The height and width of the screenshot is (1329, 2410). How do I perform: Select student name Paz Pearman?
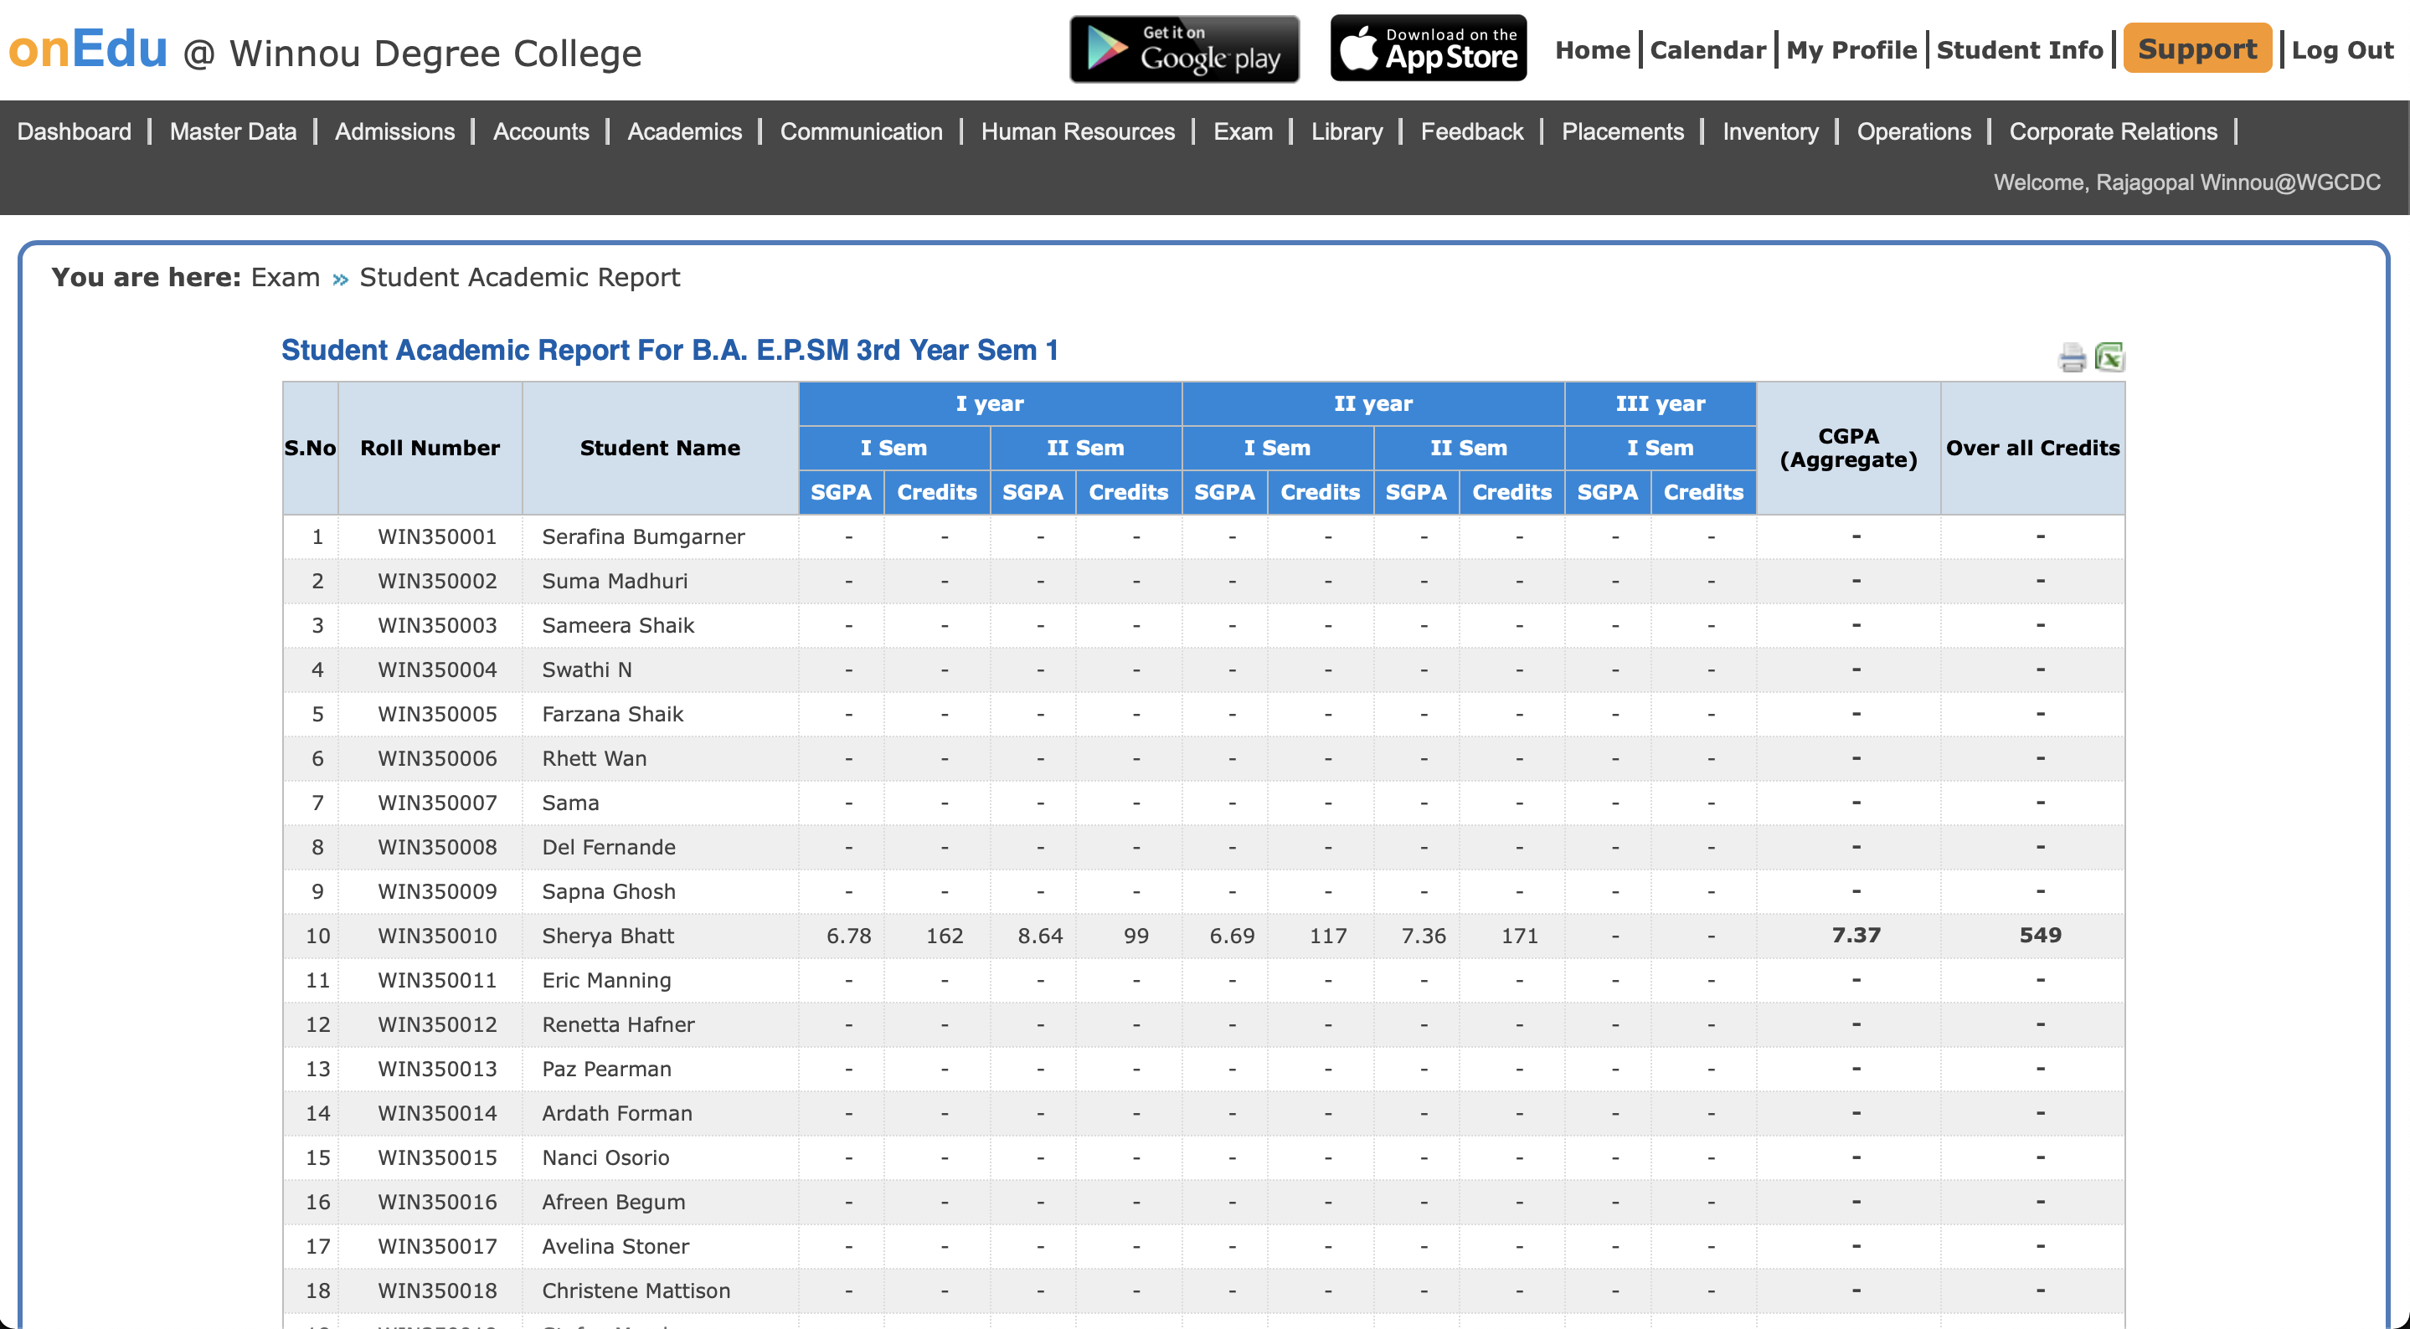[x=606, y=1069]
